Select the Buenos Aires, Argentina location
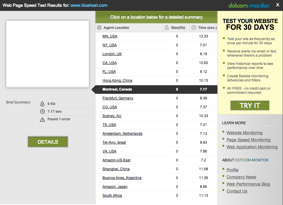Screen dimensions: 283x205 coord(122,178)
